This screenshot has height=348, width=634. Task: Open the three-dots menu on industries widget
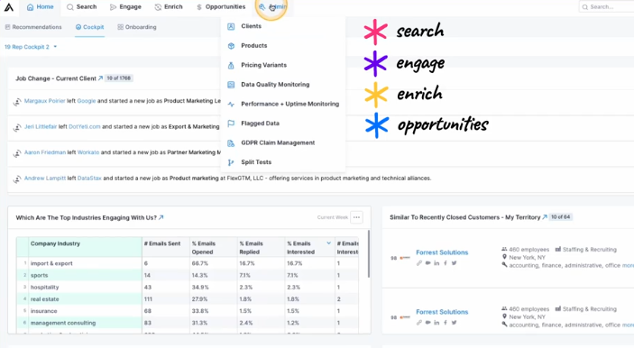356,217
